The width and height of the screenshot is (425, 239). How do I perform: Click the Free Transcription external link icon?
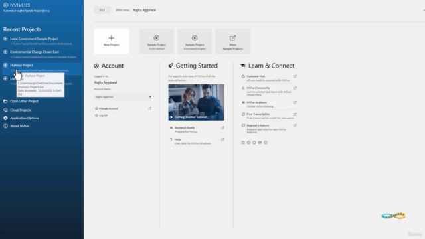295,114
